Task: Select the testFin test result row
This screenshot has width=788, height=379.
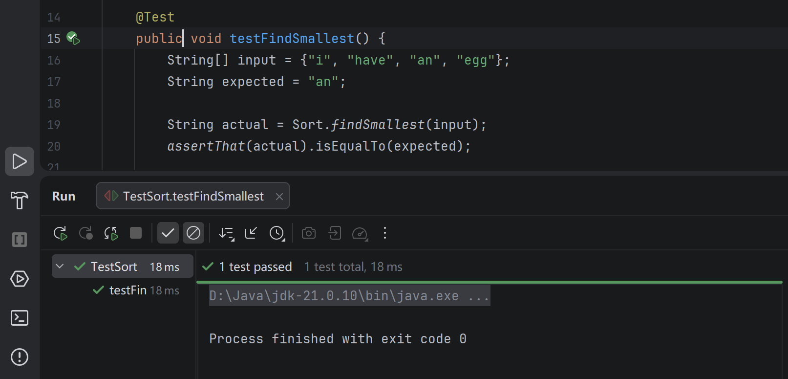Action: tap(123, 290)
